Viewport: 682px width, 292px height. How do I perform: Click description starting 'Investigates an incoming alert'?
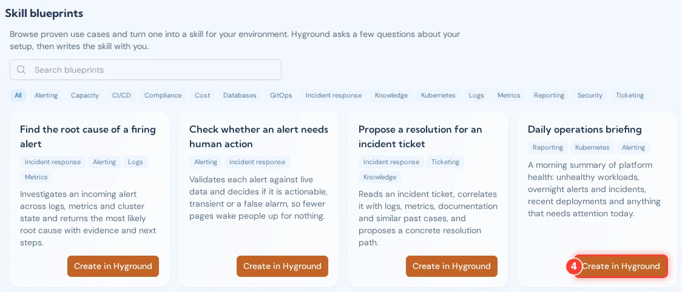88,218
